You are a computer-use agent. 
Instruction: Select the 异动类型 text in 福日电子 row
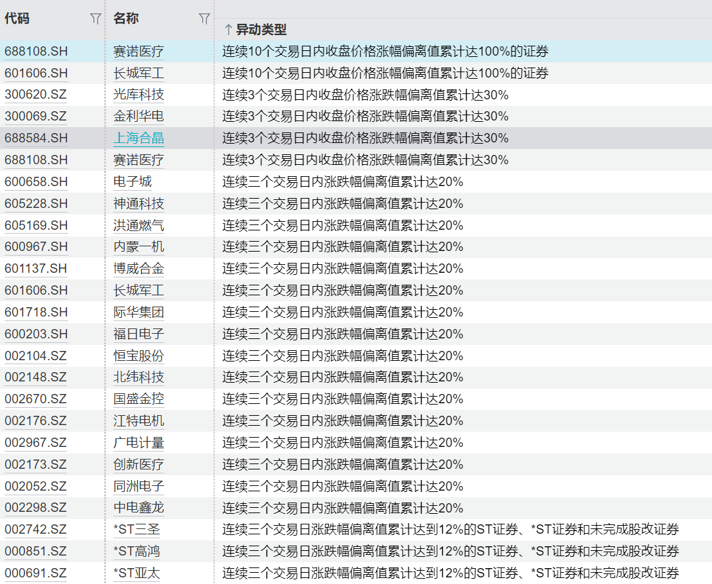click(343, 334)
